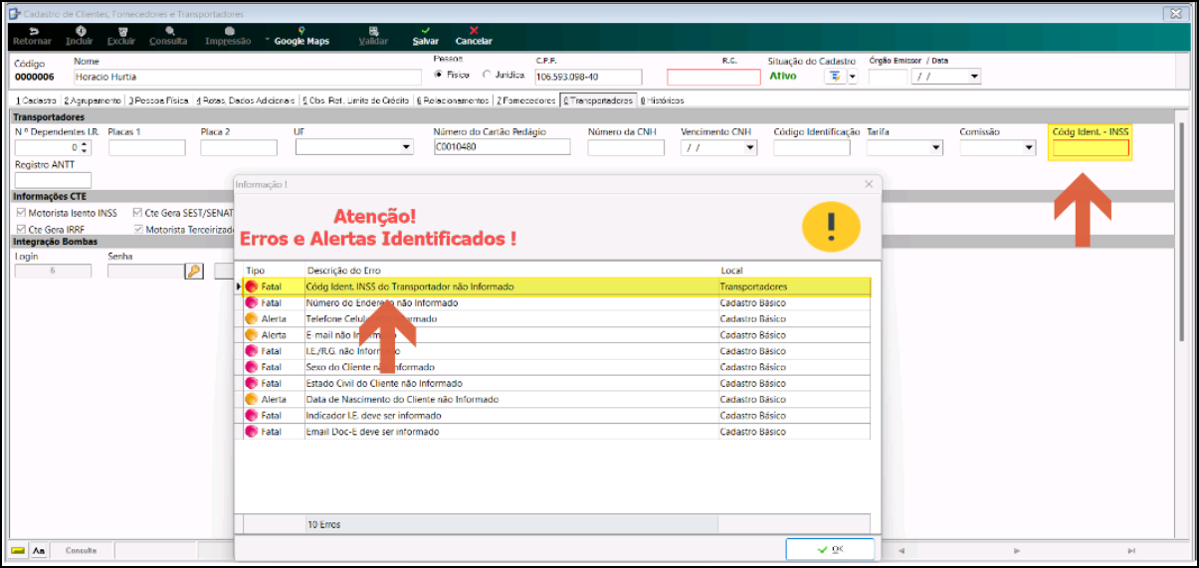Open the Comissão dropdown
This screenshot has height=568, width=1199.
(x=1028, y=147)
